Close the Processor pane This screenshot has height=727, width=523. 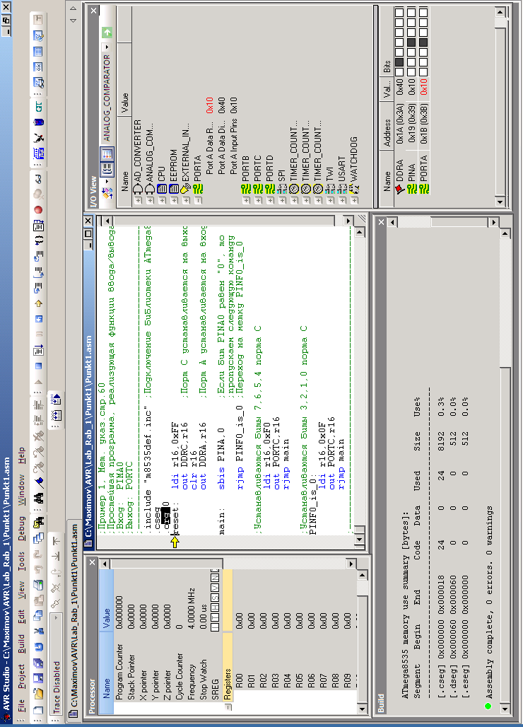(92, 562)
